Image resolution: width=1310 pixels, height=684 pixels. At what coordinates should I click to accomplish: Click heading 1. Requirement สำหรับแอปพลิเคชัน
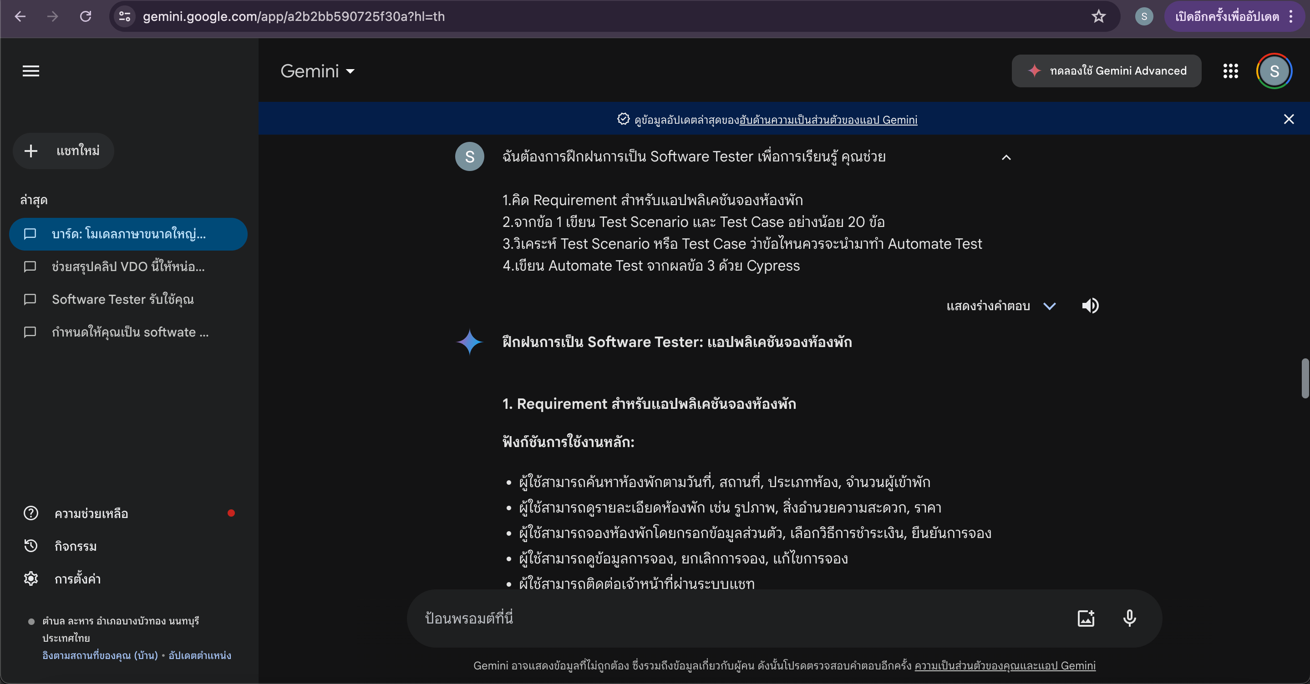coord(649,404)
